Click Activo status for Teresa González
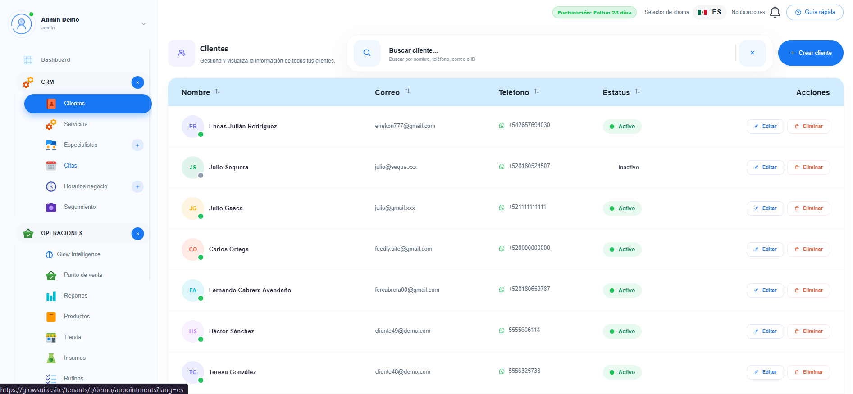The width and height of the screenshot is (853, 394). pyautogui.click(x=622, y=372)
